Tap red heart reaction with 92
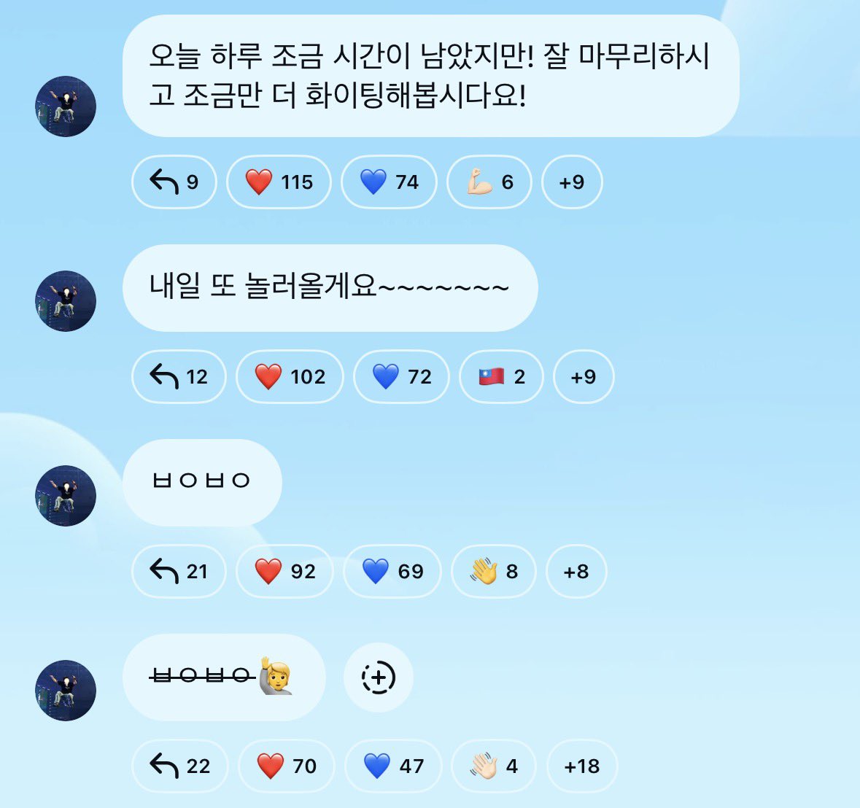Image resolution: width=860 pixels, height=808 pixels. point(284,571)
